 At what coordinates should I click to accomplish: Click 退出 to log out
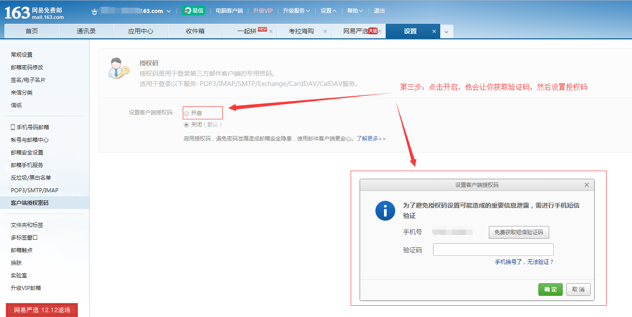[379, 10]
